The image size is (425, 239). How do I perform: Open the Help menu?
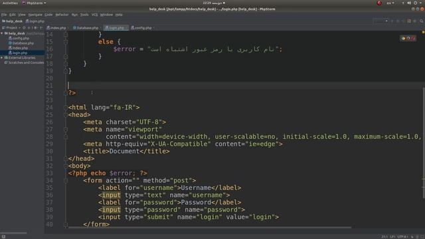(119, 15)
